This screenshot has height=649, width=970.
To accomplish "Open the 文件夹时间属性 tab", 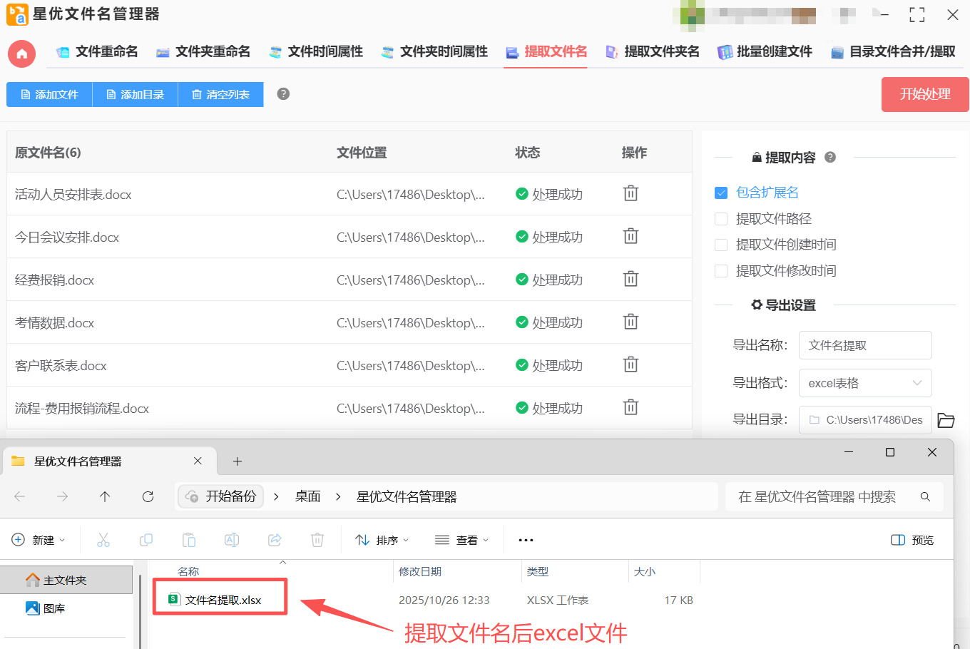I will (434, 51).
